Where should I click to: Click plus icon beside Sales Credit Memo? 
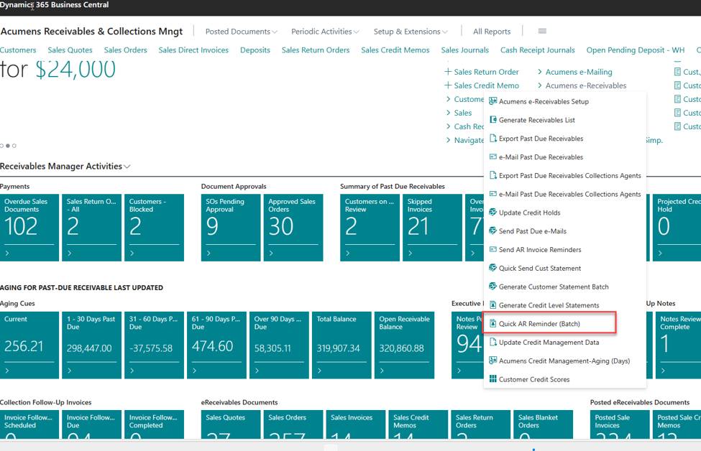pyautogui.click(x=448, y=85)
